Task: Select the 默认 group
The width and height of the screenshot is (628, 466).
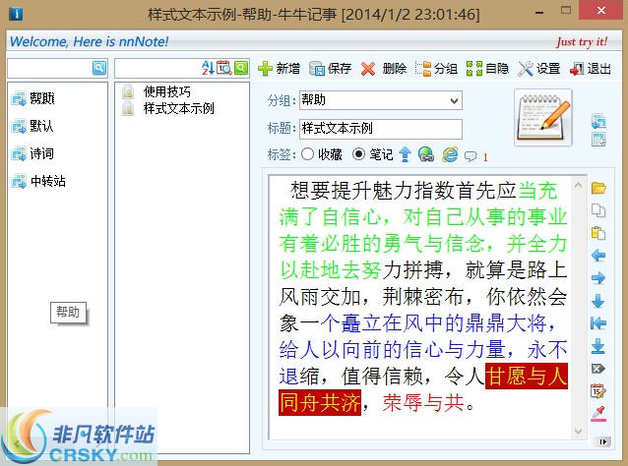Action: coord(32,126)
